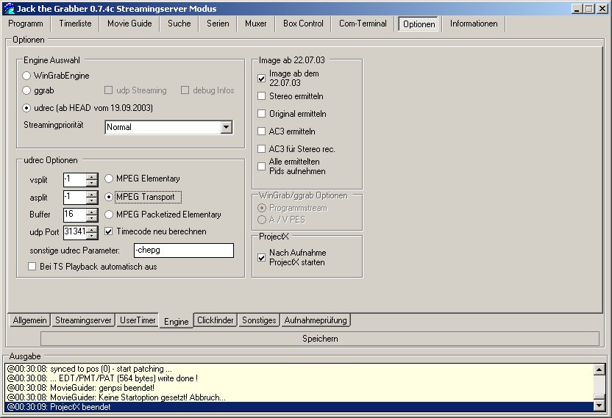Disable Timecode neu berechnen option
Viewport: 612px width, 418px height.
point(109,231)
